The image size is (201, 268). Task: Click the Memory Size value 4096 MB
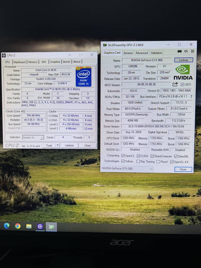[133, 120]
